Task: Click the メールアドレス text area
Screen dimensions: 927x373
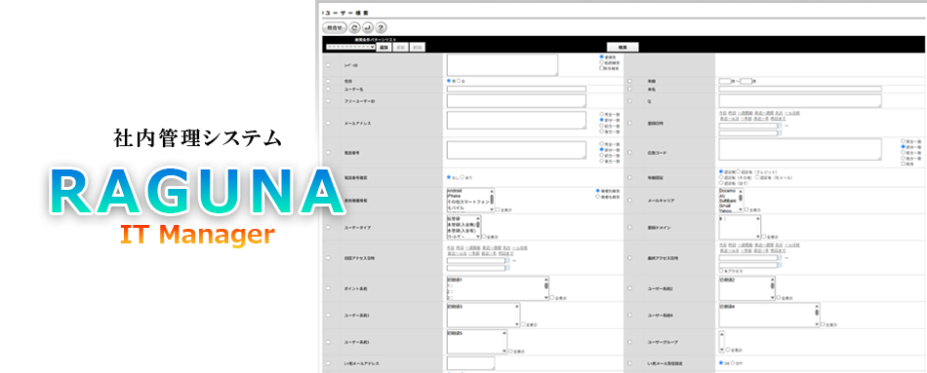Action: click(516, 120)
